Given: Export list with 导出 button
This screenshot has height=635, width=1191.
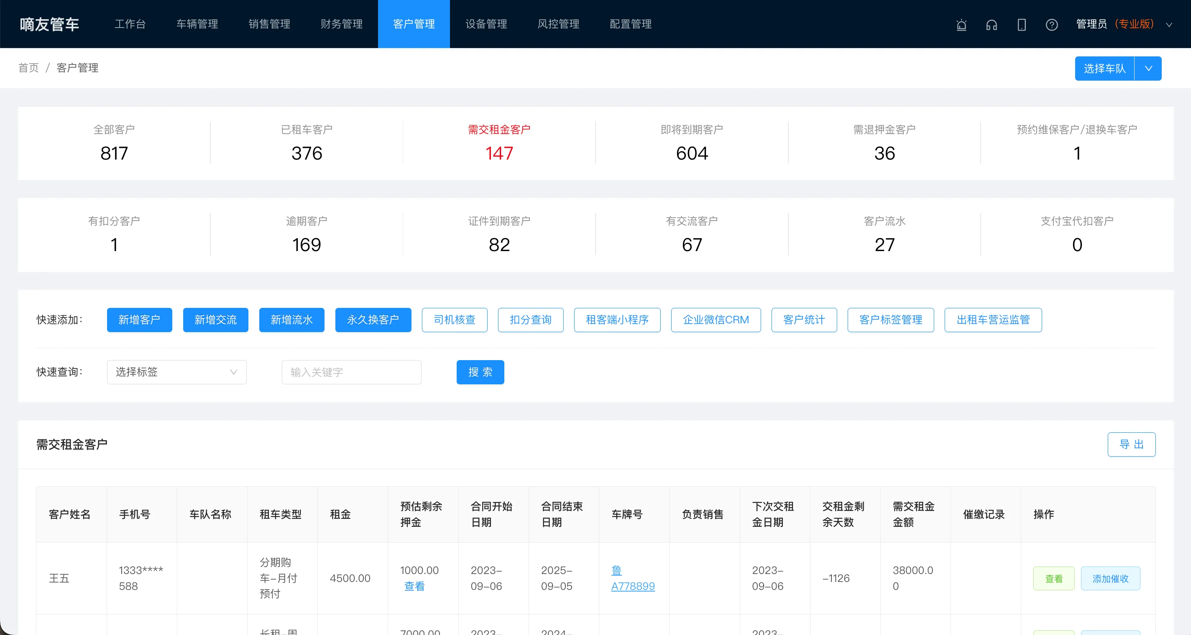Looking at the screenshot, I should pyautogui.click(x=1131, y=444).
